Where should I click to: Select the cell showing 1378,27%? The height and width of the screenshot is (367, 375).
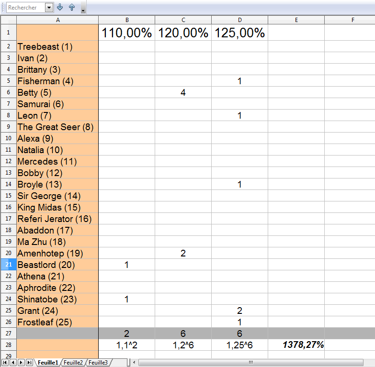click(296, 345)
